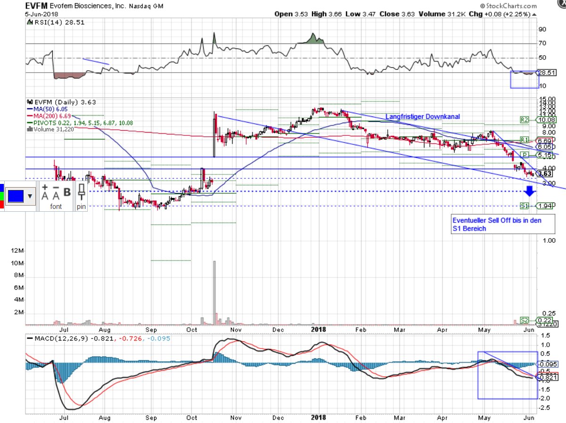Click the P pivot label
Screen dimensions: 566x423
pos(524,155)
